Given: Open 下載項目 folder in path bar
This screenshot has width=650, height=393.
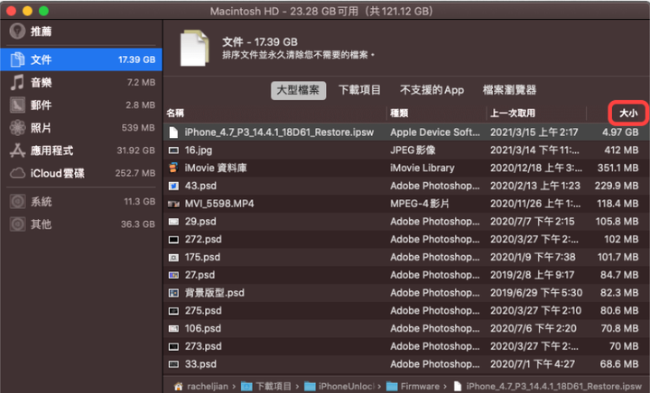Looking at the screenshot, I should (265, 387).
